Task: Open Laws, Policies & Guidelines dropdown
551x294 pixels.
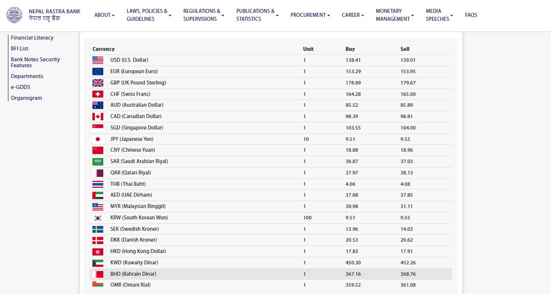Action: click(149, 15)
